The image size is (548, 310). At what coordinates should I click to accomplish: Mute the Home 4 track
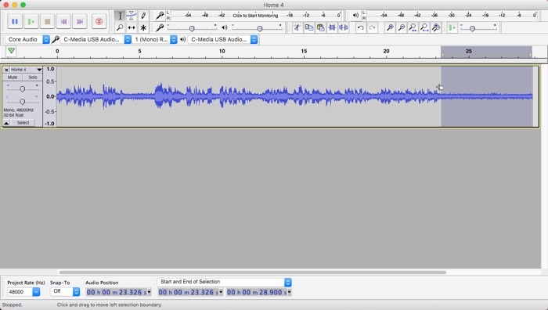point(13,77)
